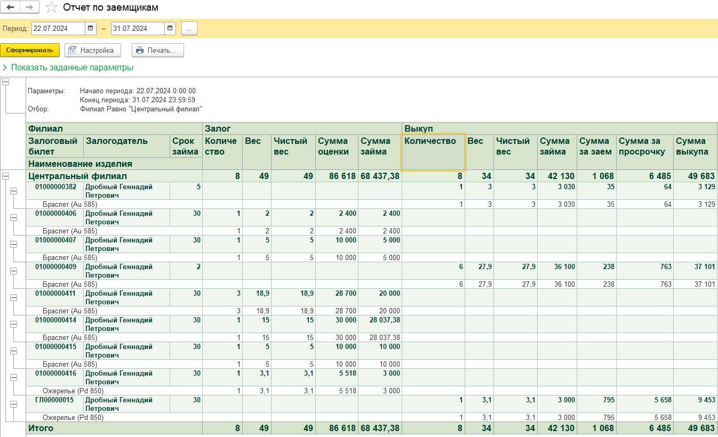Click the Наименование изделия header
This screenshot has height=437, width=718.
(x=114, y=164)
